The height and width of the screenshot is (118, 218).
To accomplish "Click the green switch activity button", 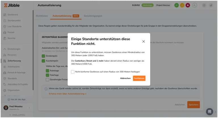I will point(177,5).
